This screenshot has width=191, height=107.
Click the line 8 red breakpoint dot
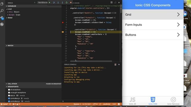[x=63, y=23]
